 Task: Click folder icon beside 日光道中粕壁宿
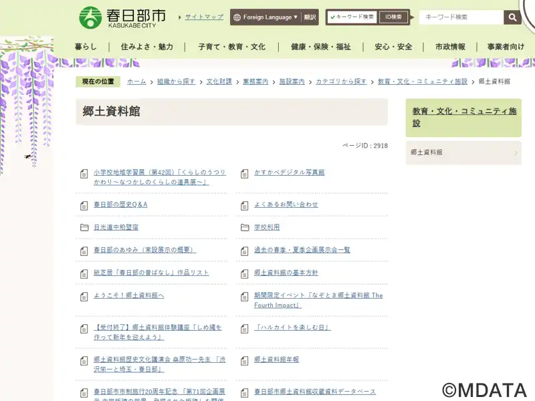click(x=84, y=227)
